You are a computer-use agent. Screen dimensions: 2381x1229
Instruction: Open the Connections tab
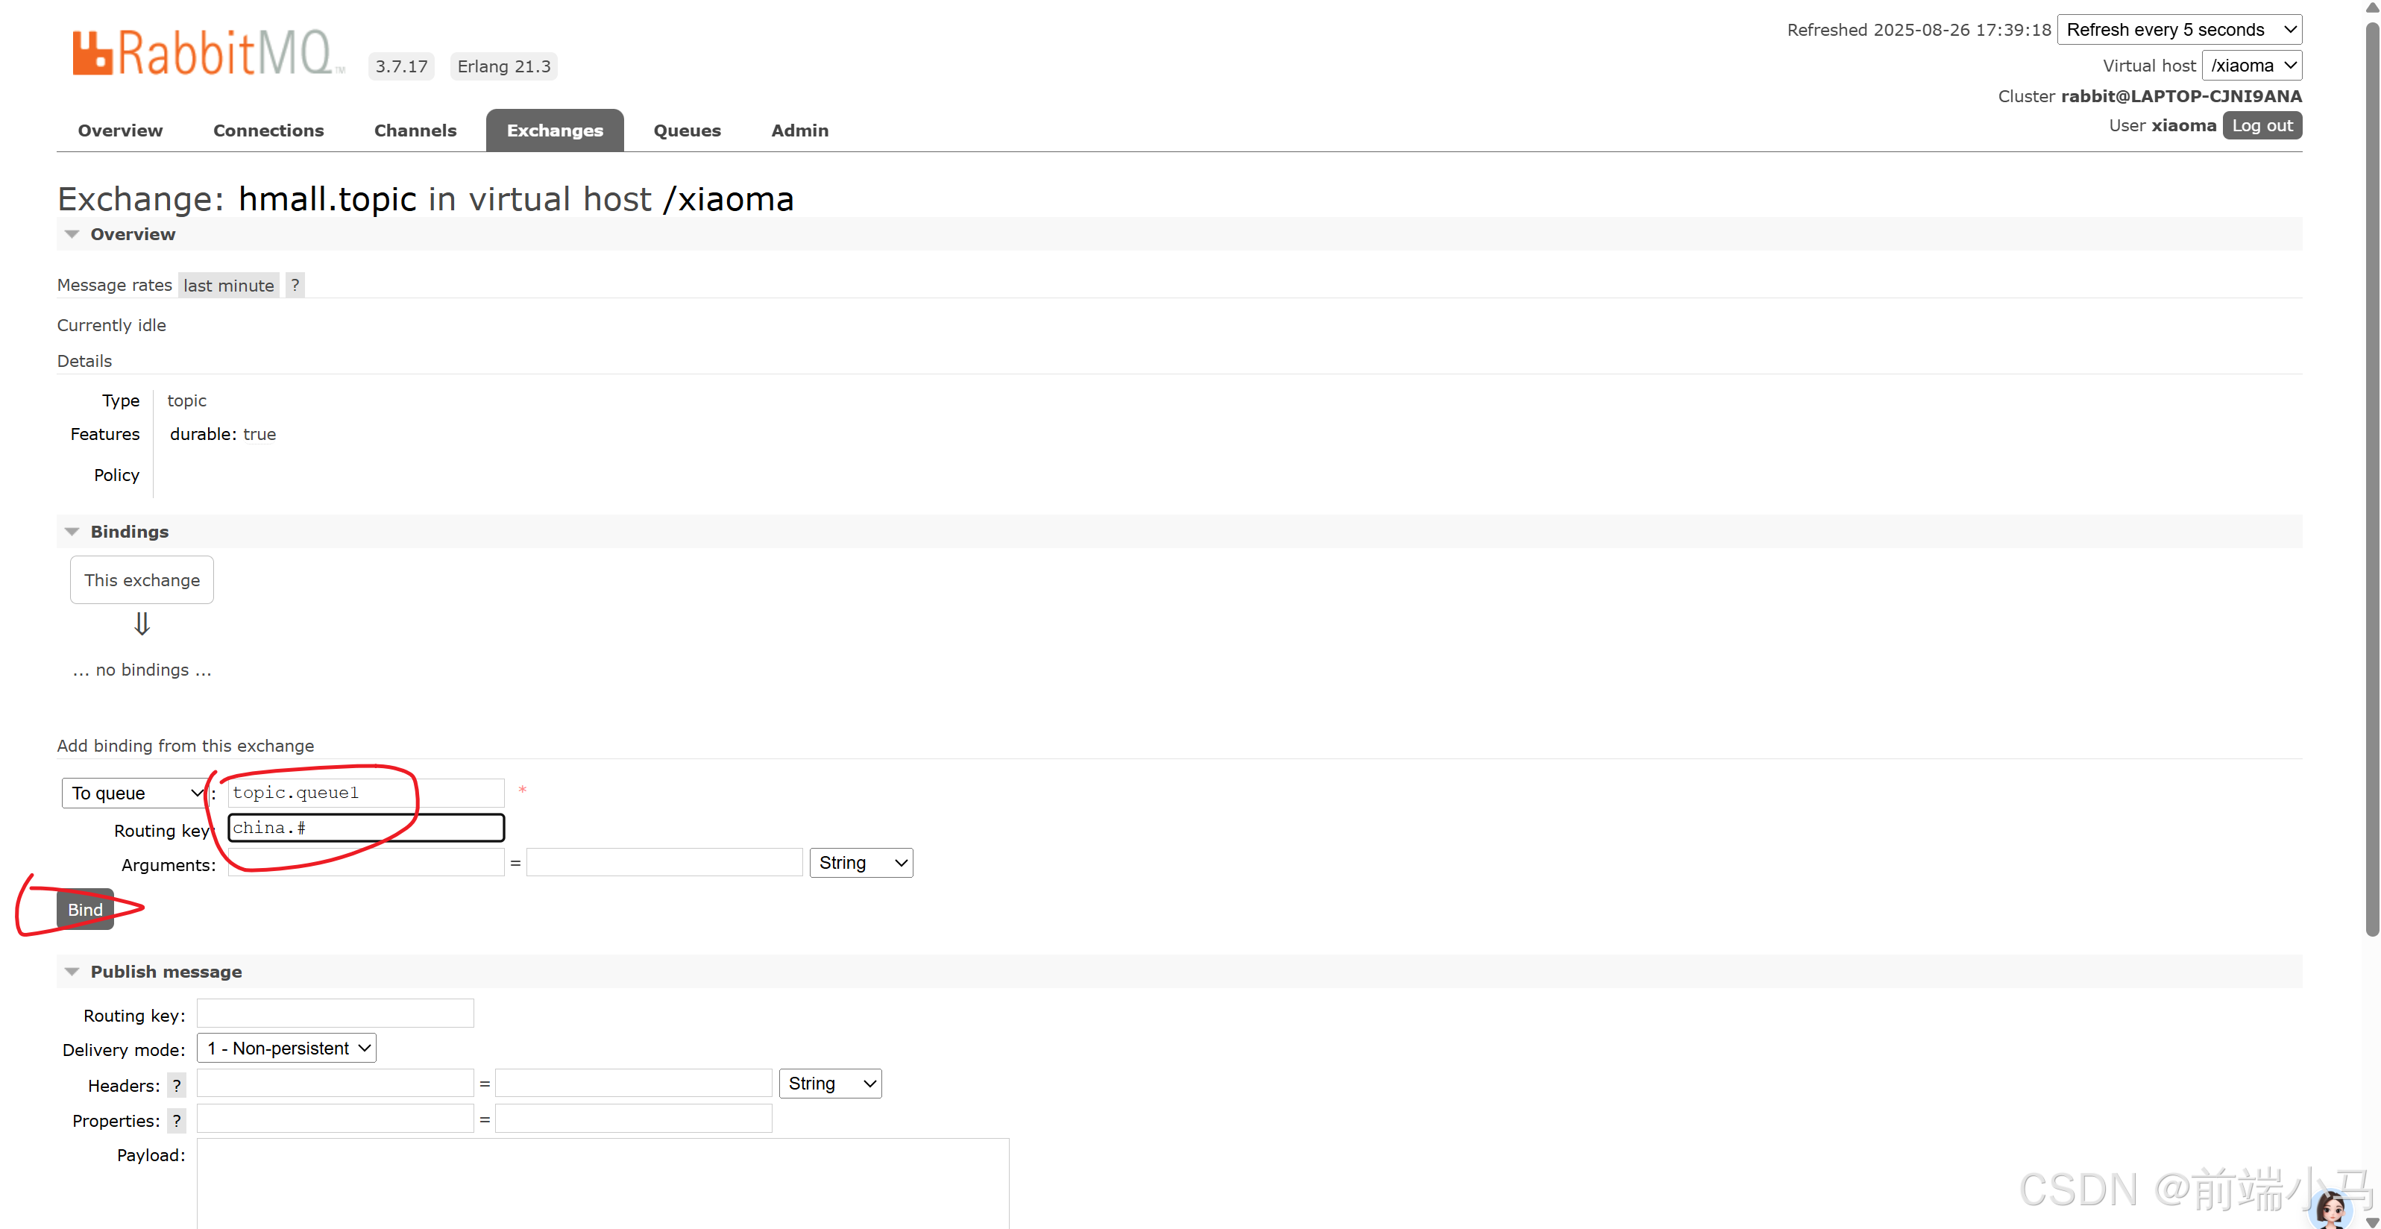pos(268,131)
